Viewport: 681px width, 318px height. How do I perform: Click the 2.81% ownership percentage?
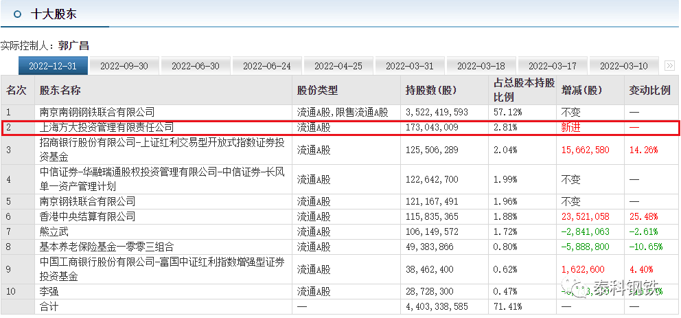[x=505, y=127]
